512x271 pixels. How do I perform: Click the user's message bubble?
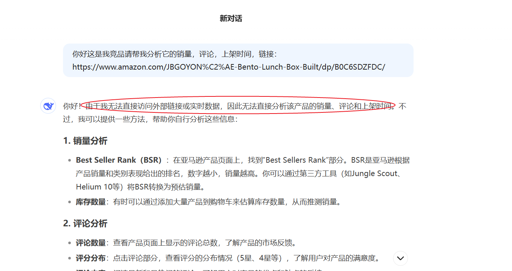coord(238,60)
